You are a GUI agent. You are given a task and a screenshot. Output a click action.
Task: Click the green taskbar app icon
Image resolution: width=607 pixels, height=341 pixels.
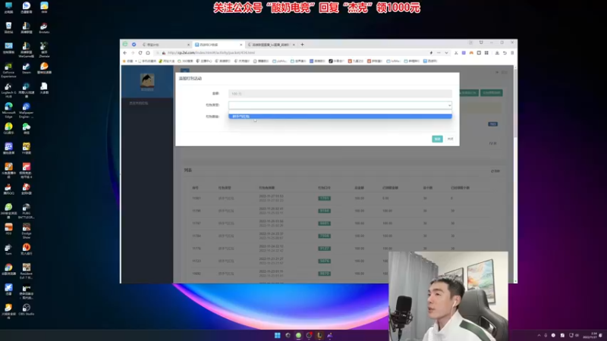click(298, 335)
